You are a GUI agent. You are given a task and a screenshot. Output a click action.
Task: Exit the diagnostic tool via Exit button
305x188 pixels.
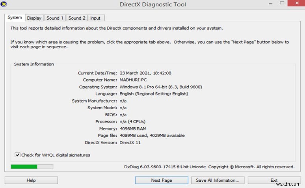(x=274, y=180)
